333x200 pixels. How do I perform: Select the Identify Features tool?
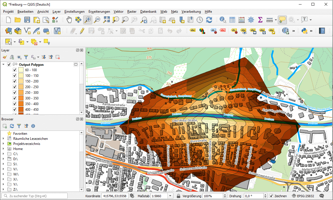tap(223, 20)
